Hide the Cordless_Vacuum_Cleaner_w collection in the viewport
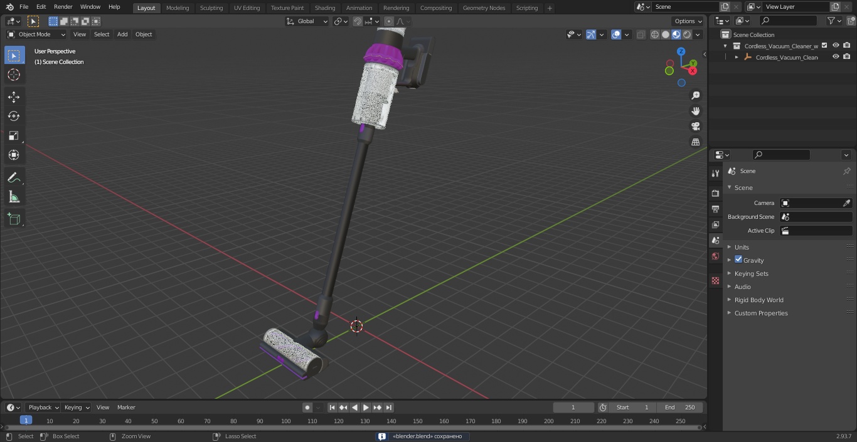857x442 pixels. coord(836,46)
